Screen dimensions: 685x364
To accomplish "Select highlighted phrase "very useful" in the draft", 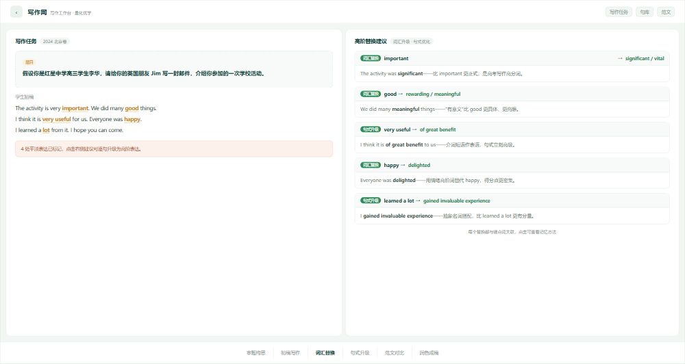I will (56, 119).
